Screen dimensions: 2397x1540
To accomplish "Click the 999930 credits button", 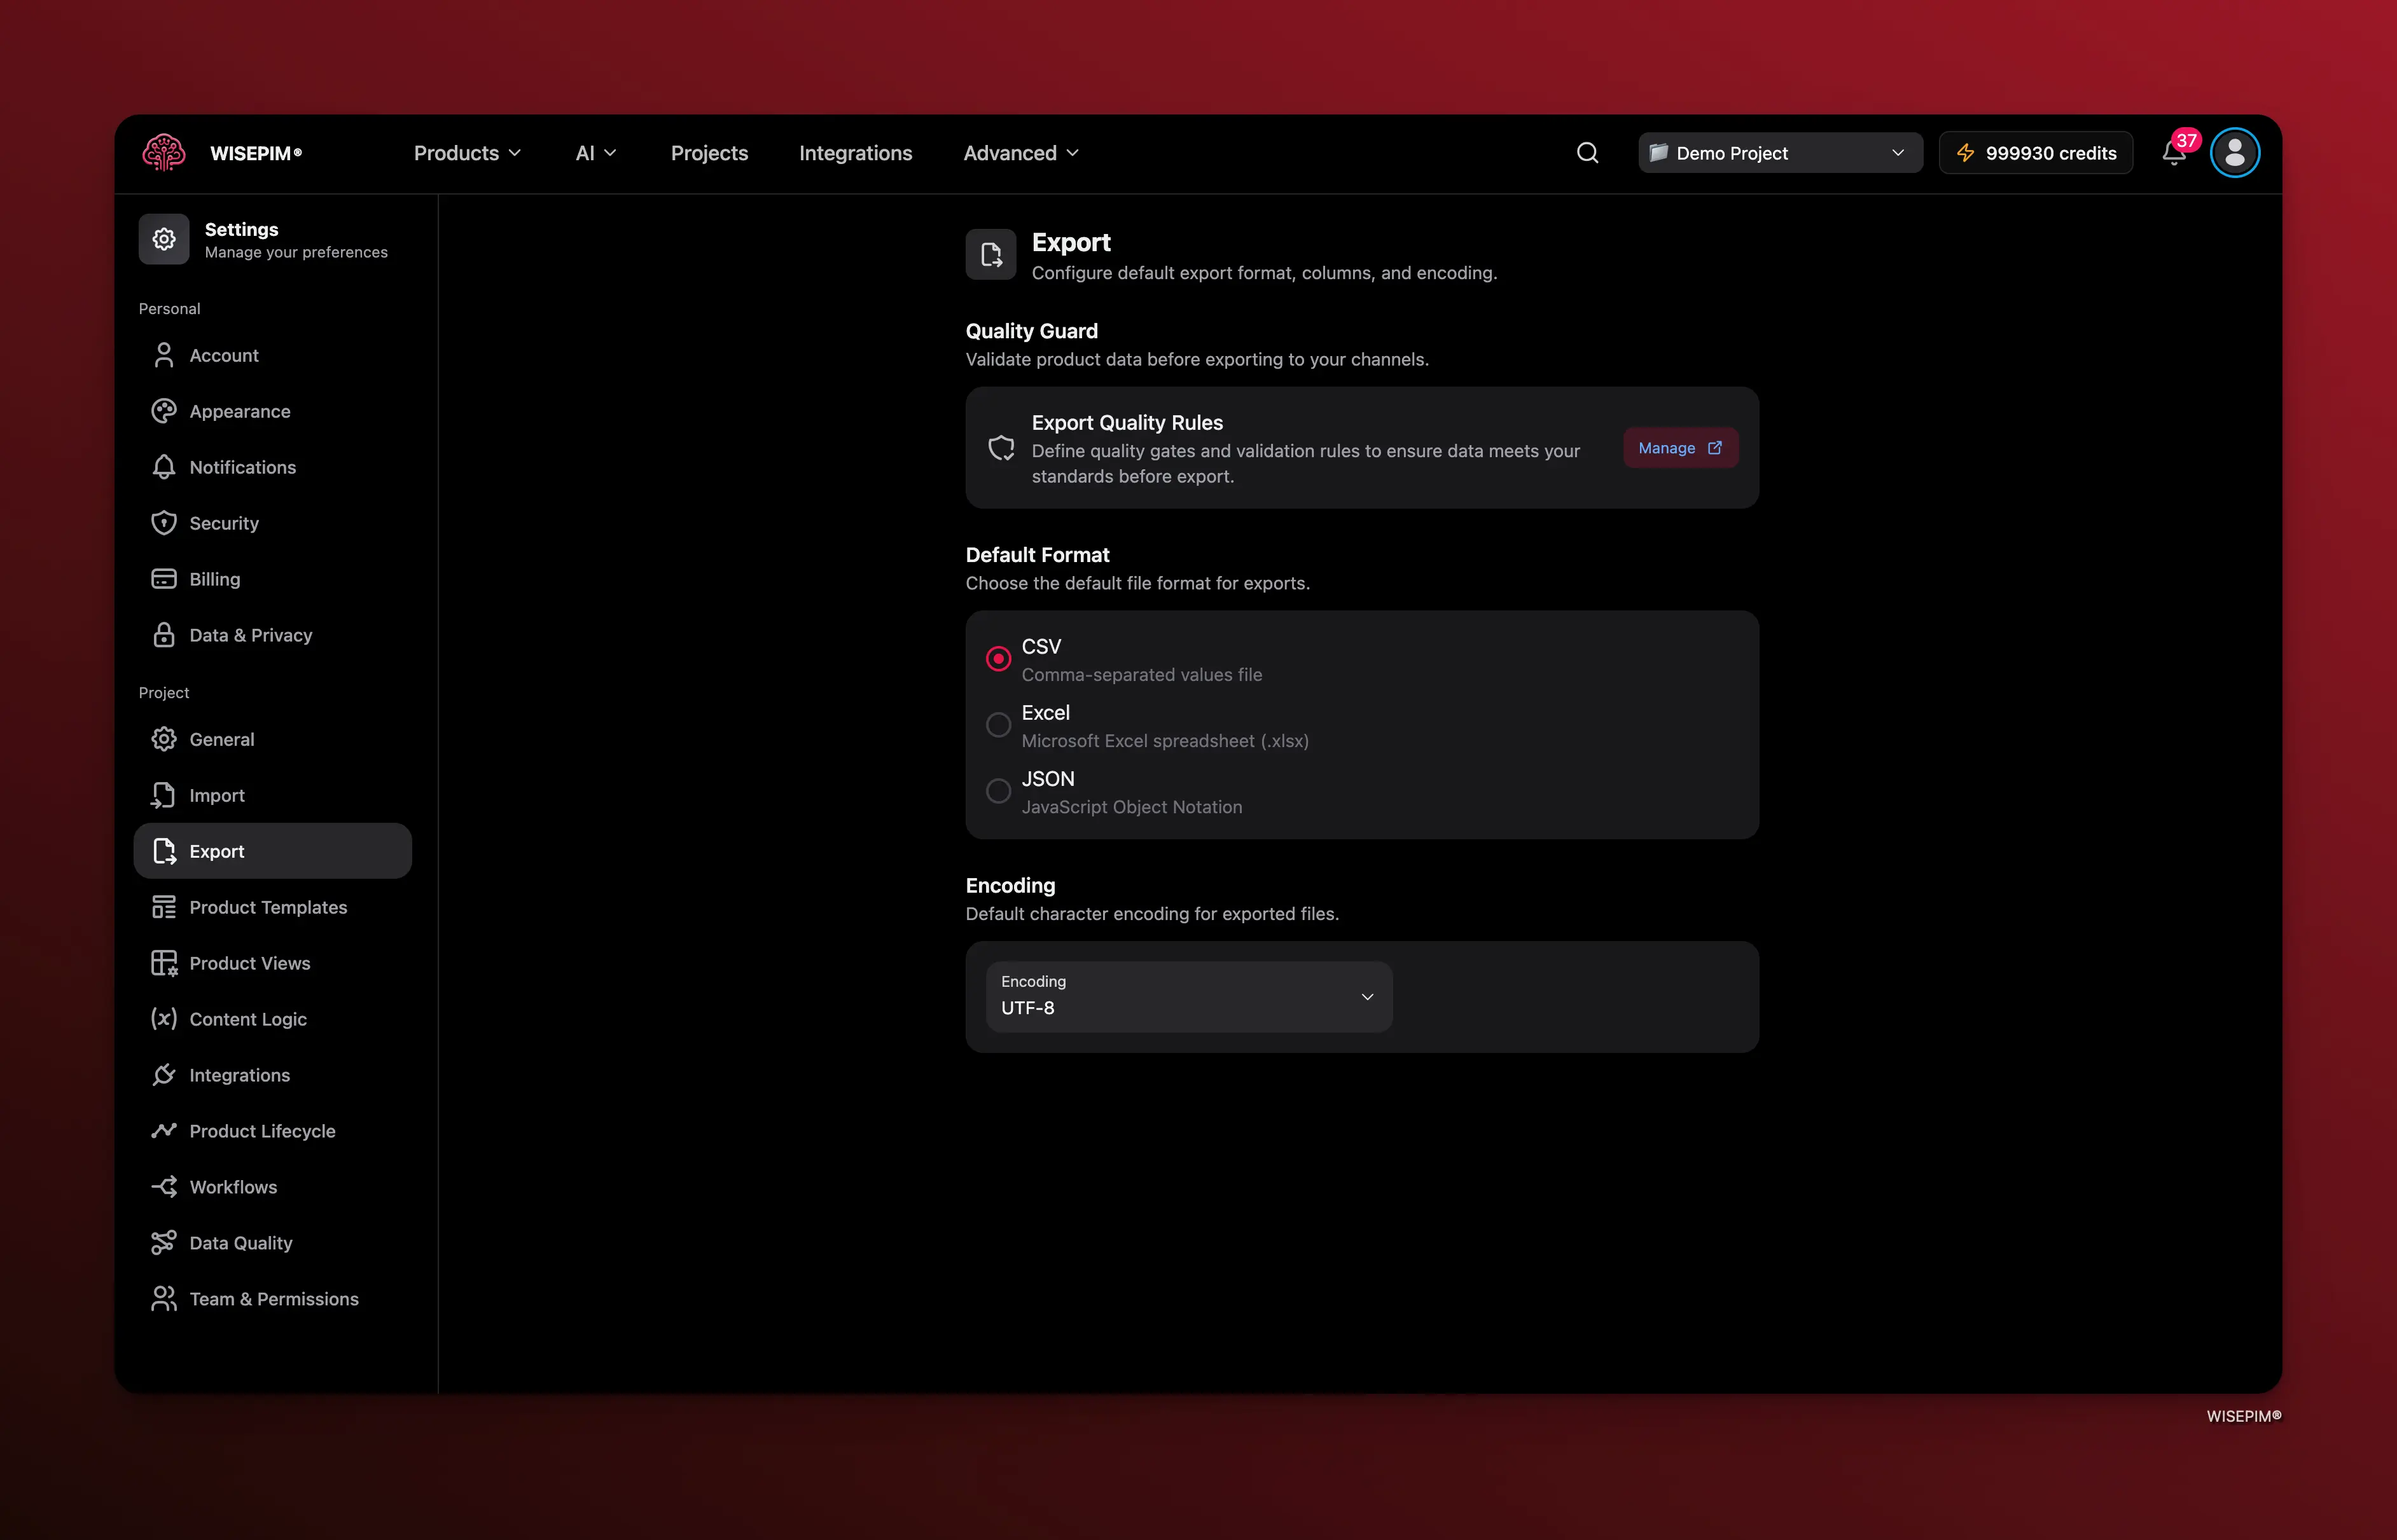I will coord(2035,153).
